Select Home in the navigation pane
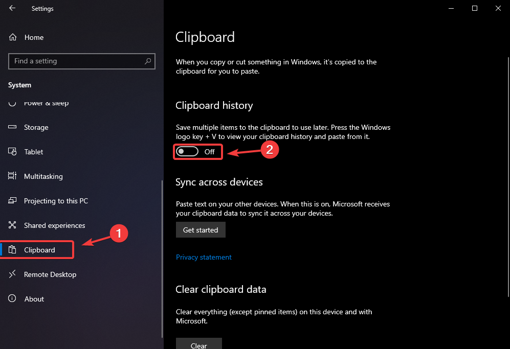The width and height of the screenshot is (510, 349). click(34, 37)
